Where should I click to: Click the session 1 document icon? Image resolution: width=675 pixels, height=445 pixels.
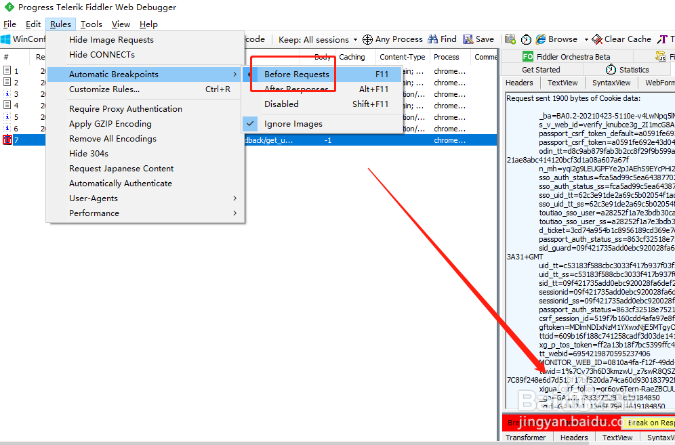coord(7,70)
